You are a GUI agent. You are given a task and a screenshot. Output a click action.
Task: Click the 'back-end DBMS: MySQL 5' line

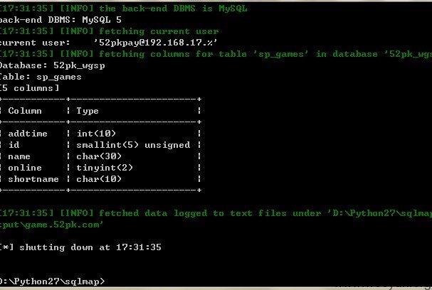(60, 20)
